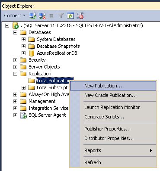This screenshot has height=171, width=160.
Task: Select SQL Server Agent in the tree
Action: 47,115
